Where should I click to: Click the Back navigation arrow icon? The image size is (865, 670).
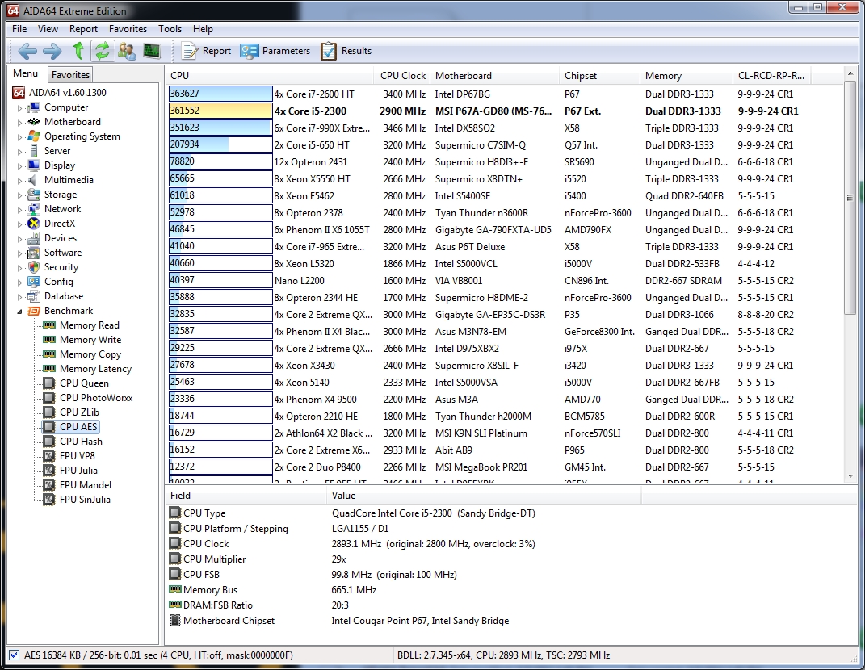[27, 51]
